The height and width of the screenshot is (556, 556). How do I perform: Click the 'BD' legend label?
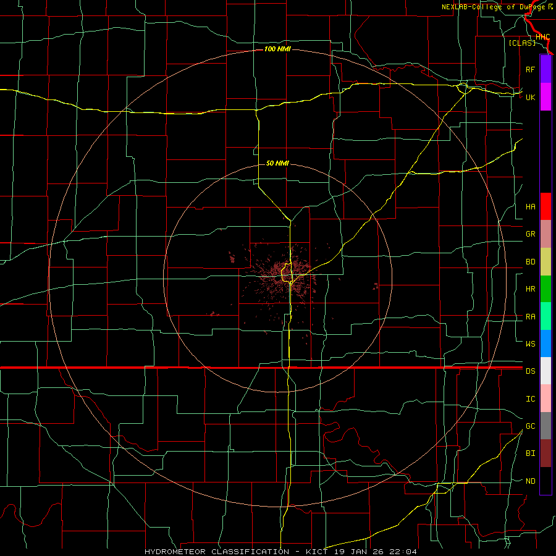pos(530,262)
